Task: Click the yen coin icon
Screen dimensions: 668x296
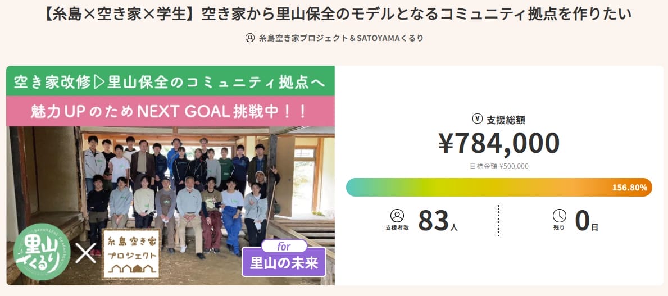Action: (478, 119)
